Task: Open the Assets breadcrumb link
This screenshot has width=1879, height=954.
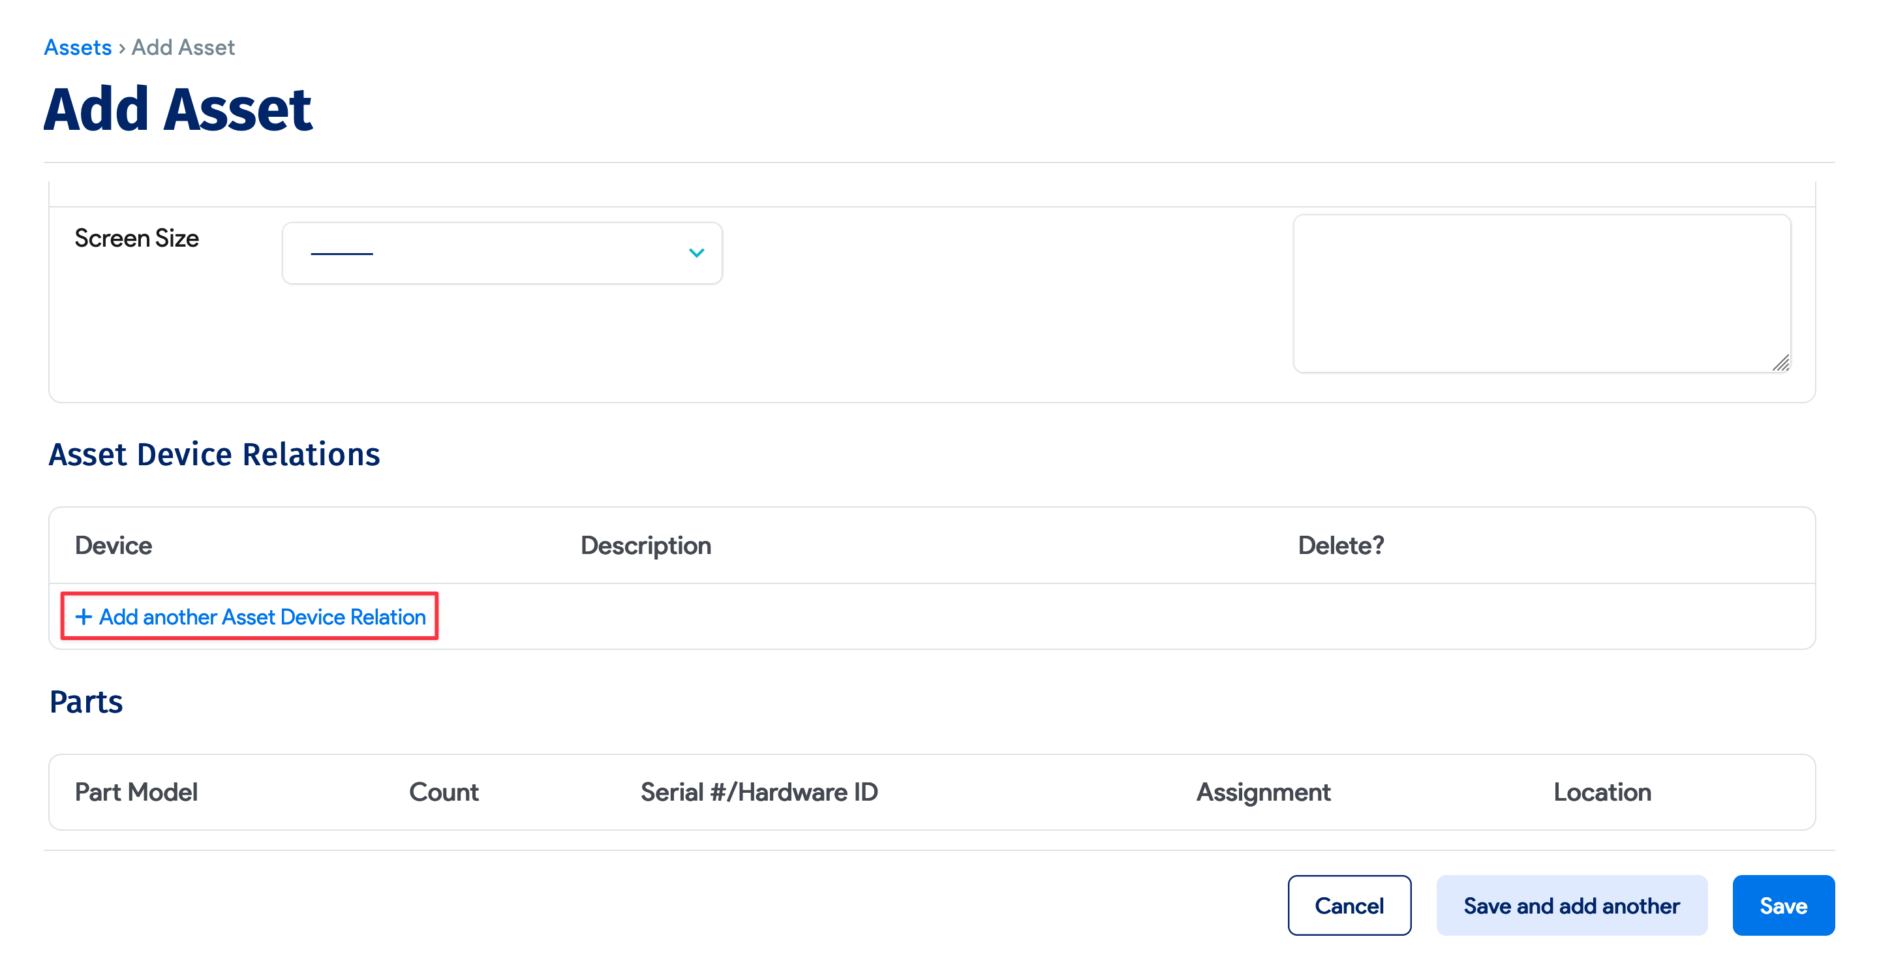Action: 78,47
